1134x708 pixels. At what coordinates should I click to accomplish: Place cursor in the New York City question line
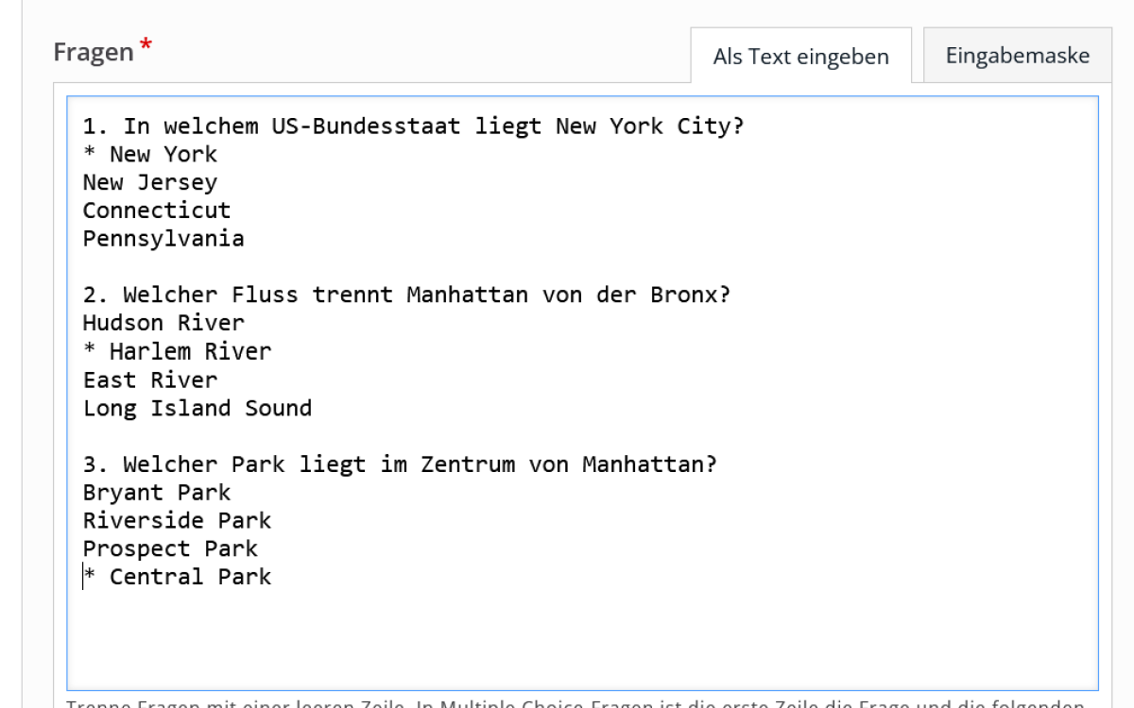[x=413, y=126]
